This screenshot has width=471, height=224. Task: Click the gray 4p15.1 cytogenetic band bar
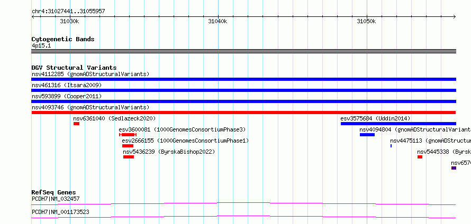click(x=243, y=51)
